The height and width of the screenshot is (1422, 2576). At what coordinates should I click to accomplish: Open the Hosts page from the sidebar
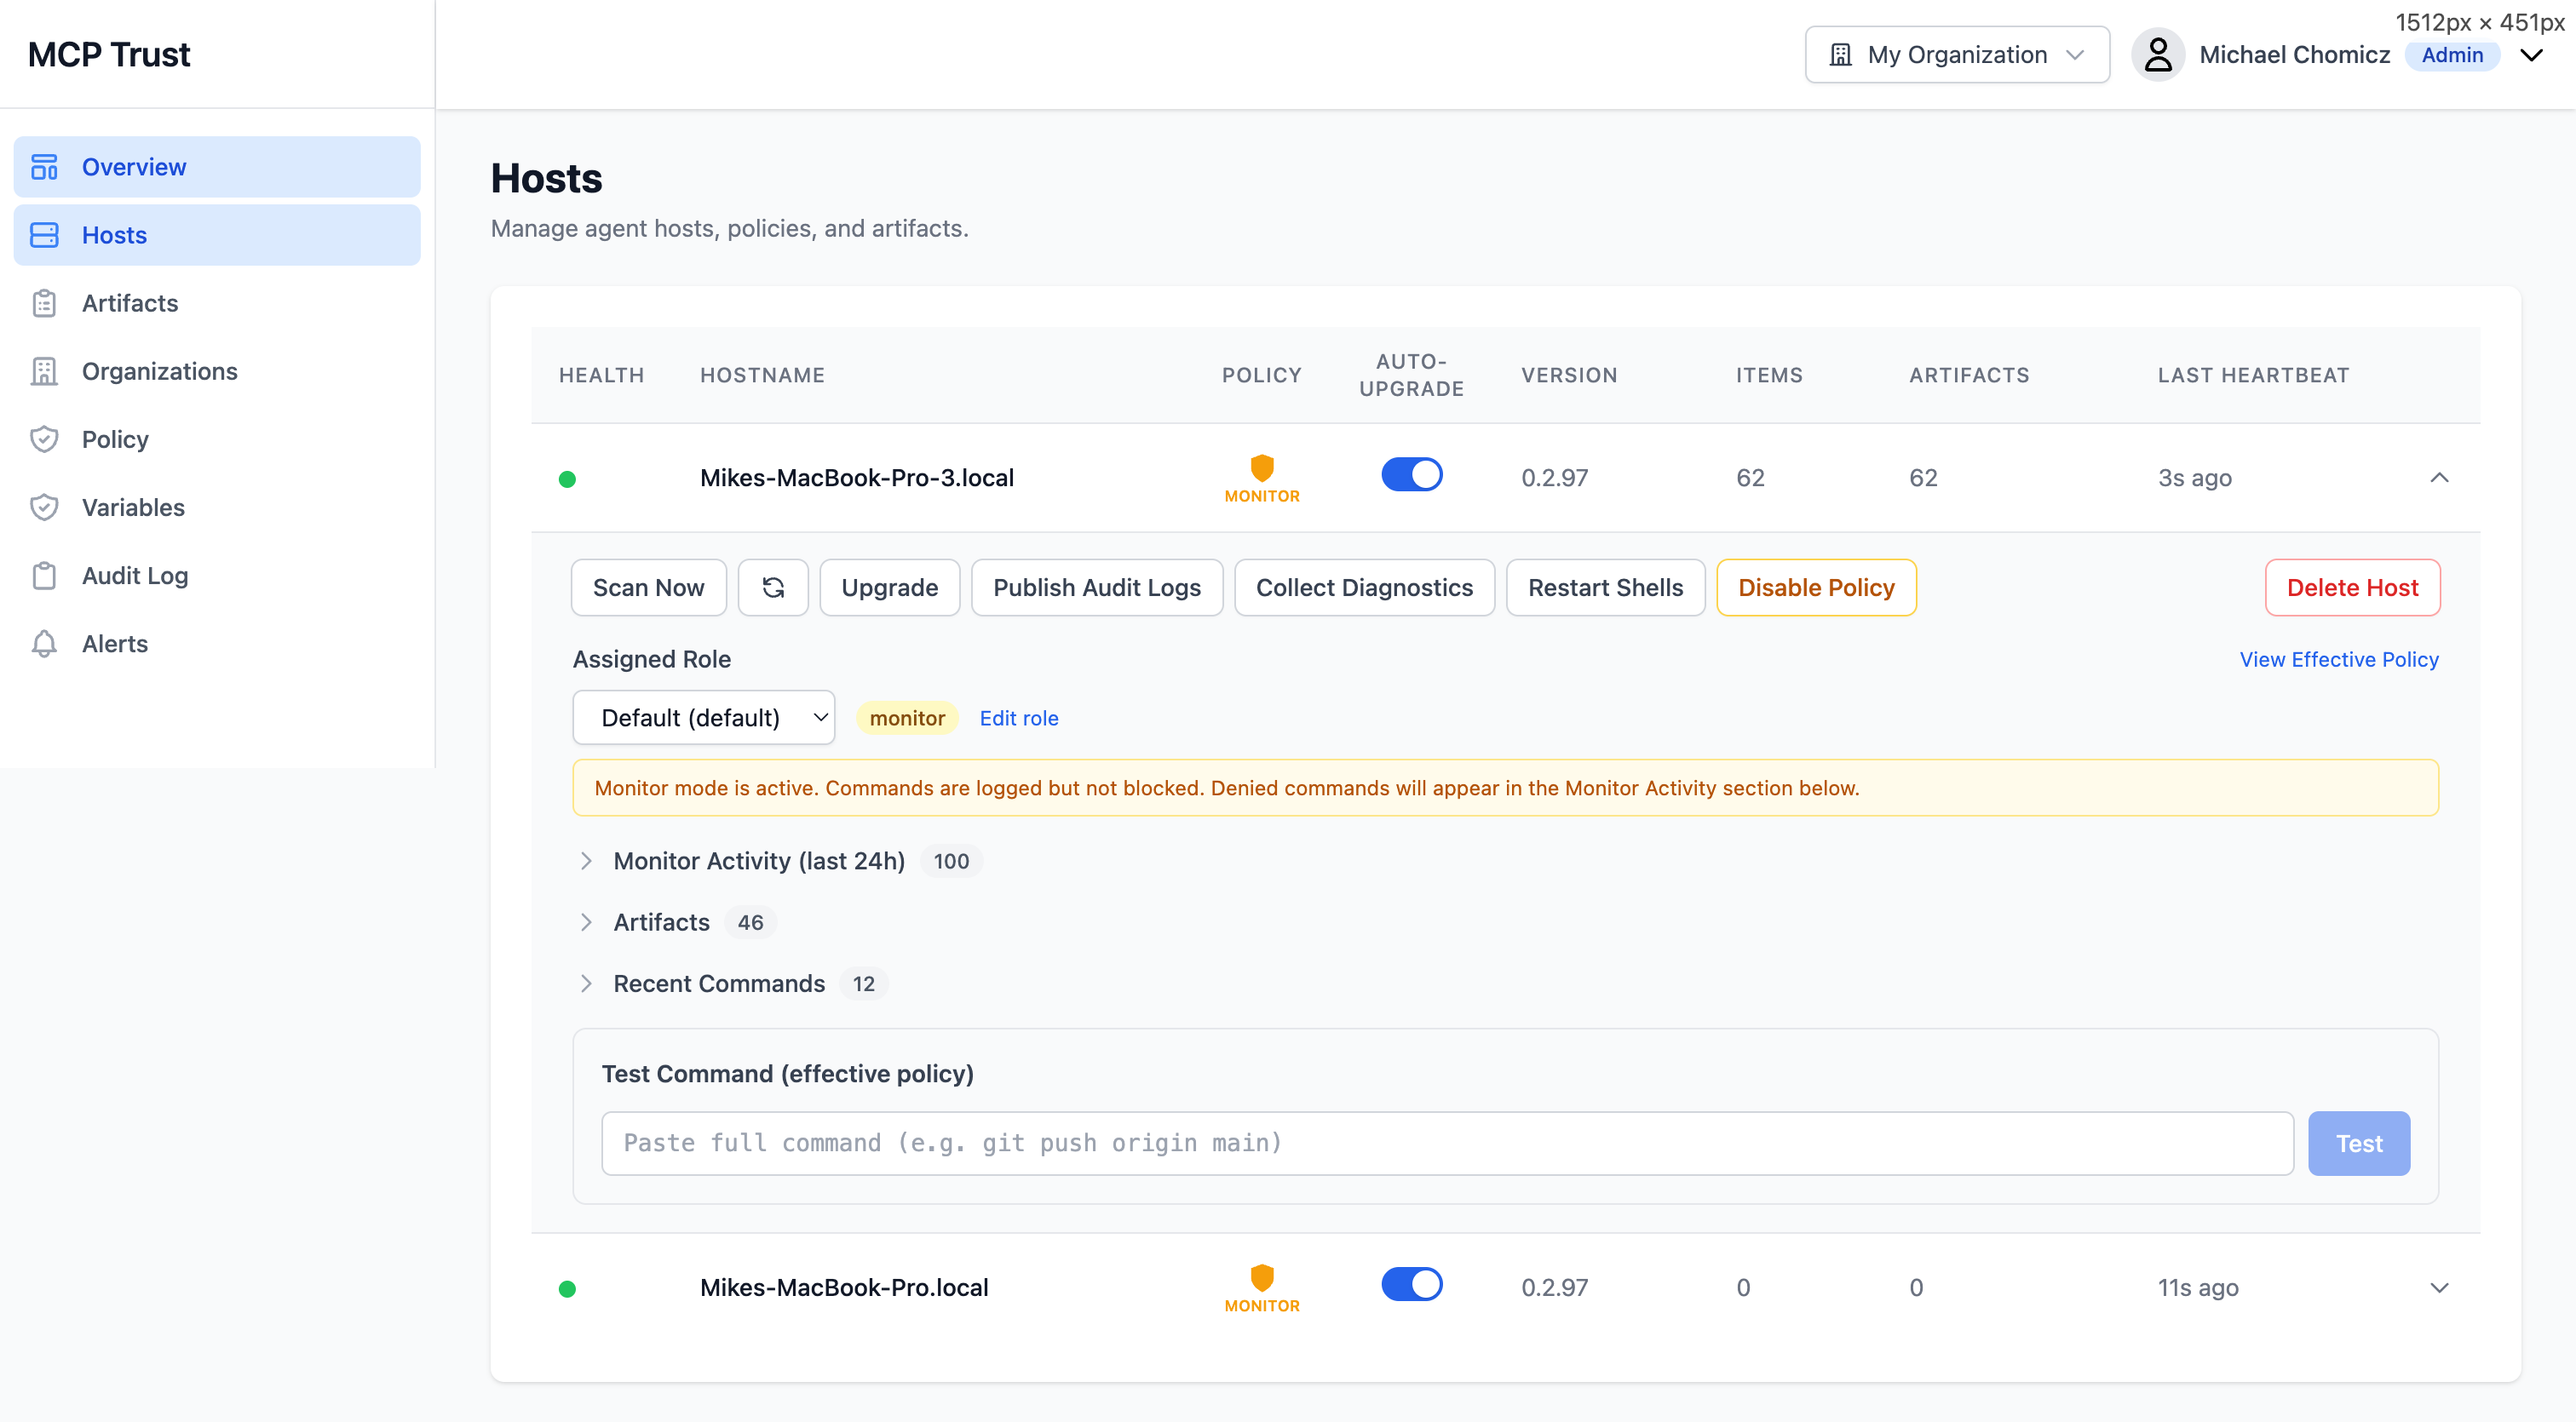[114, 235]
